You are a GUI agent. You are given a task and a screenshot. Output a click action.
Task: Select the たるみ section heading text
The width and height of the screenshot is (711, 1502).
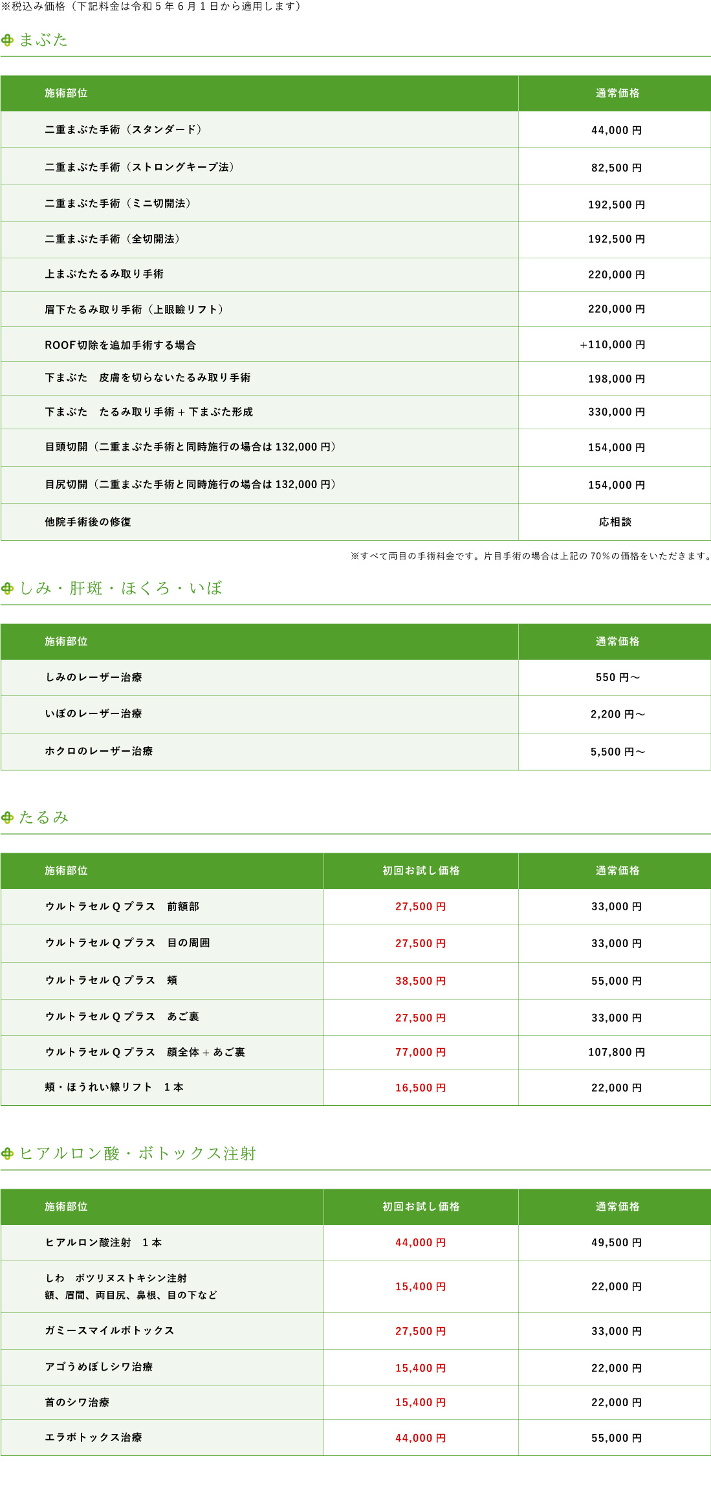pos(43,817)
